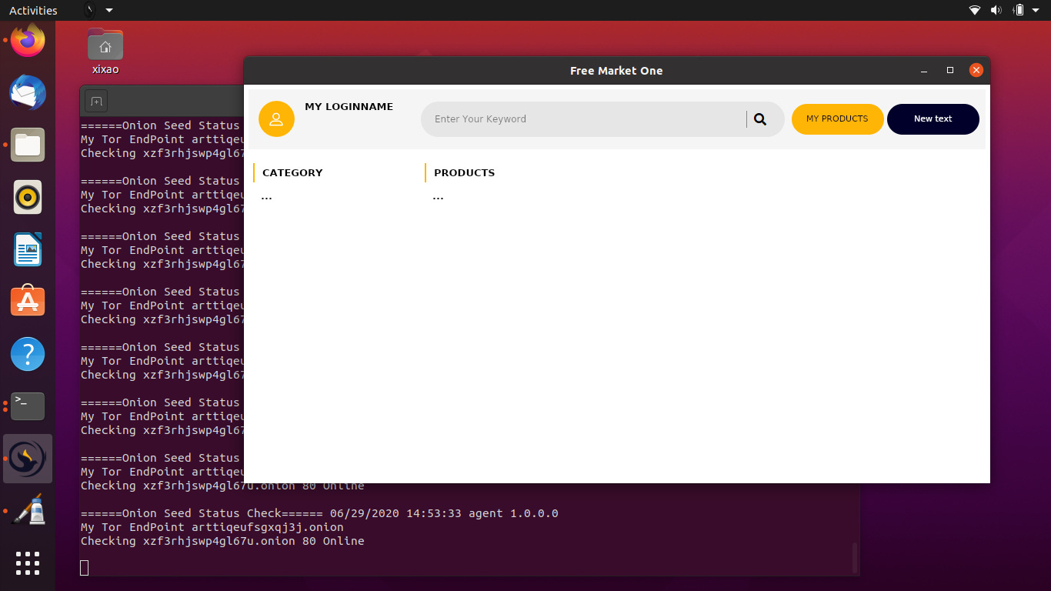Click the search magnifier icon
The image size is (1051, 591).
[760, 119]
